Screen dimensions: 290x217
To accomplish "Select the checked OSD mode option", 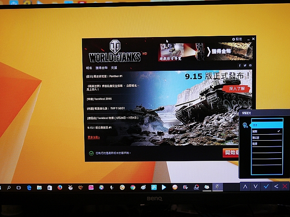I will tap(267, 131).
